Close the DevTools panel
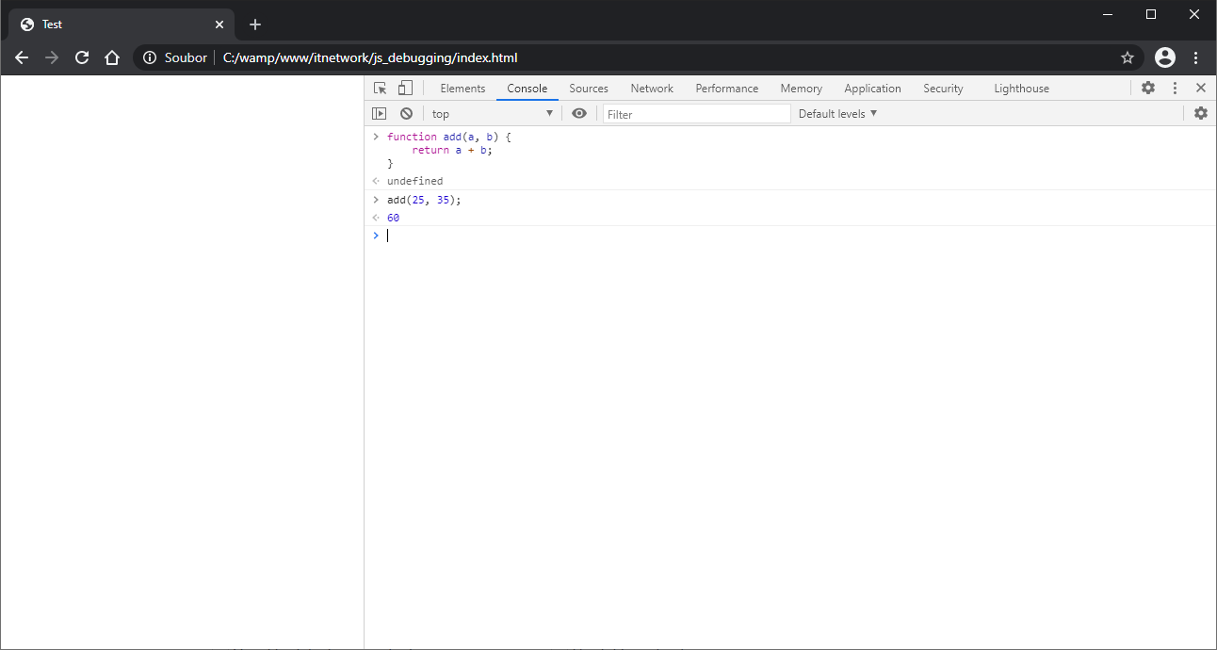Screen dimensions: 1217x650 tap(1200, 88)
